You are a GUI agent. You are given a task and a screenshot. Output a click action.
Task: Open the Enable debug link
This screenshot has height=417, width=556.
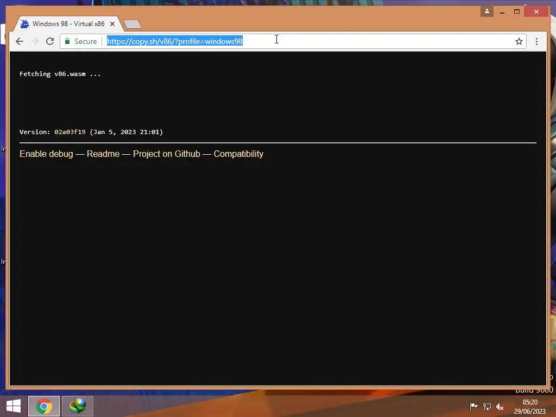click(46, 154)
